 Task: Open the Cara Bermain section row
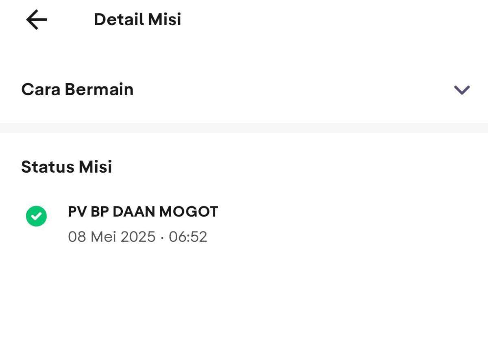point(244,89)
